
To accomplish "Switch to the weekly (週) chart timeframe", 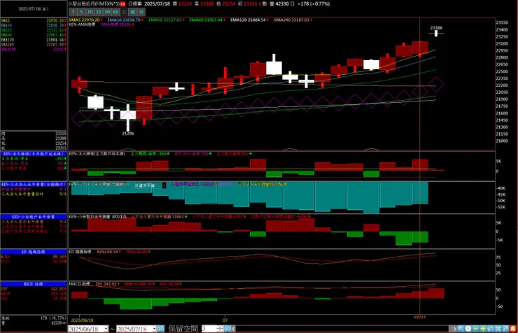I will tap(132, 12).
